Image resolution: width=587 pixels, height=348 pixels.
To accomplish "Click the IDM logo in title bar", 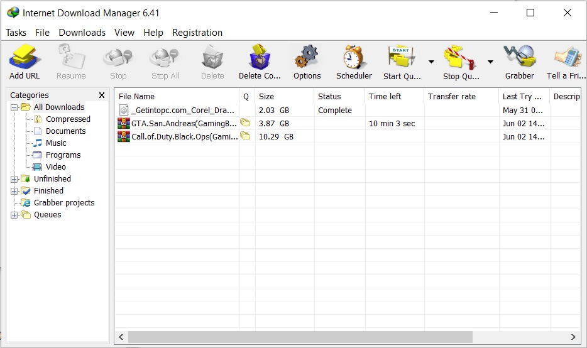I will (13, 13).
